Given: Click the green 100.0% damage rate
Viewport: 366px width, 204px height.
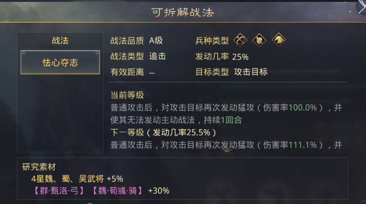Looking at the screenshot, I should tap(302, 107).
